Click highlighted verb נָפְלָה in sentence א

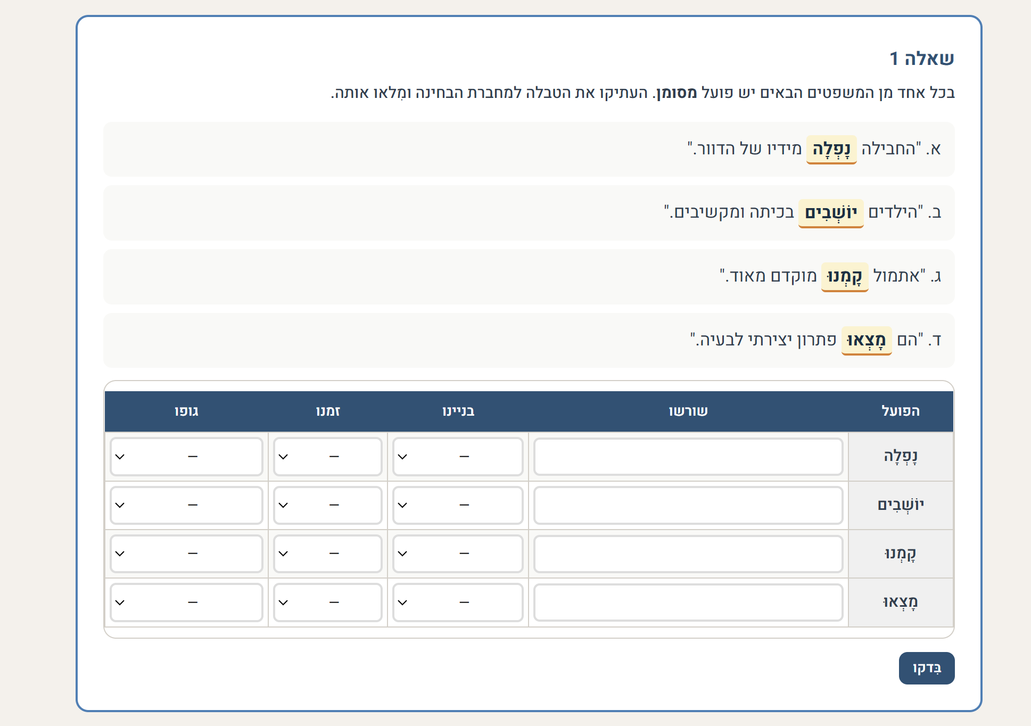coord(831,150)
